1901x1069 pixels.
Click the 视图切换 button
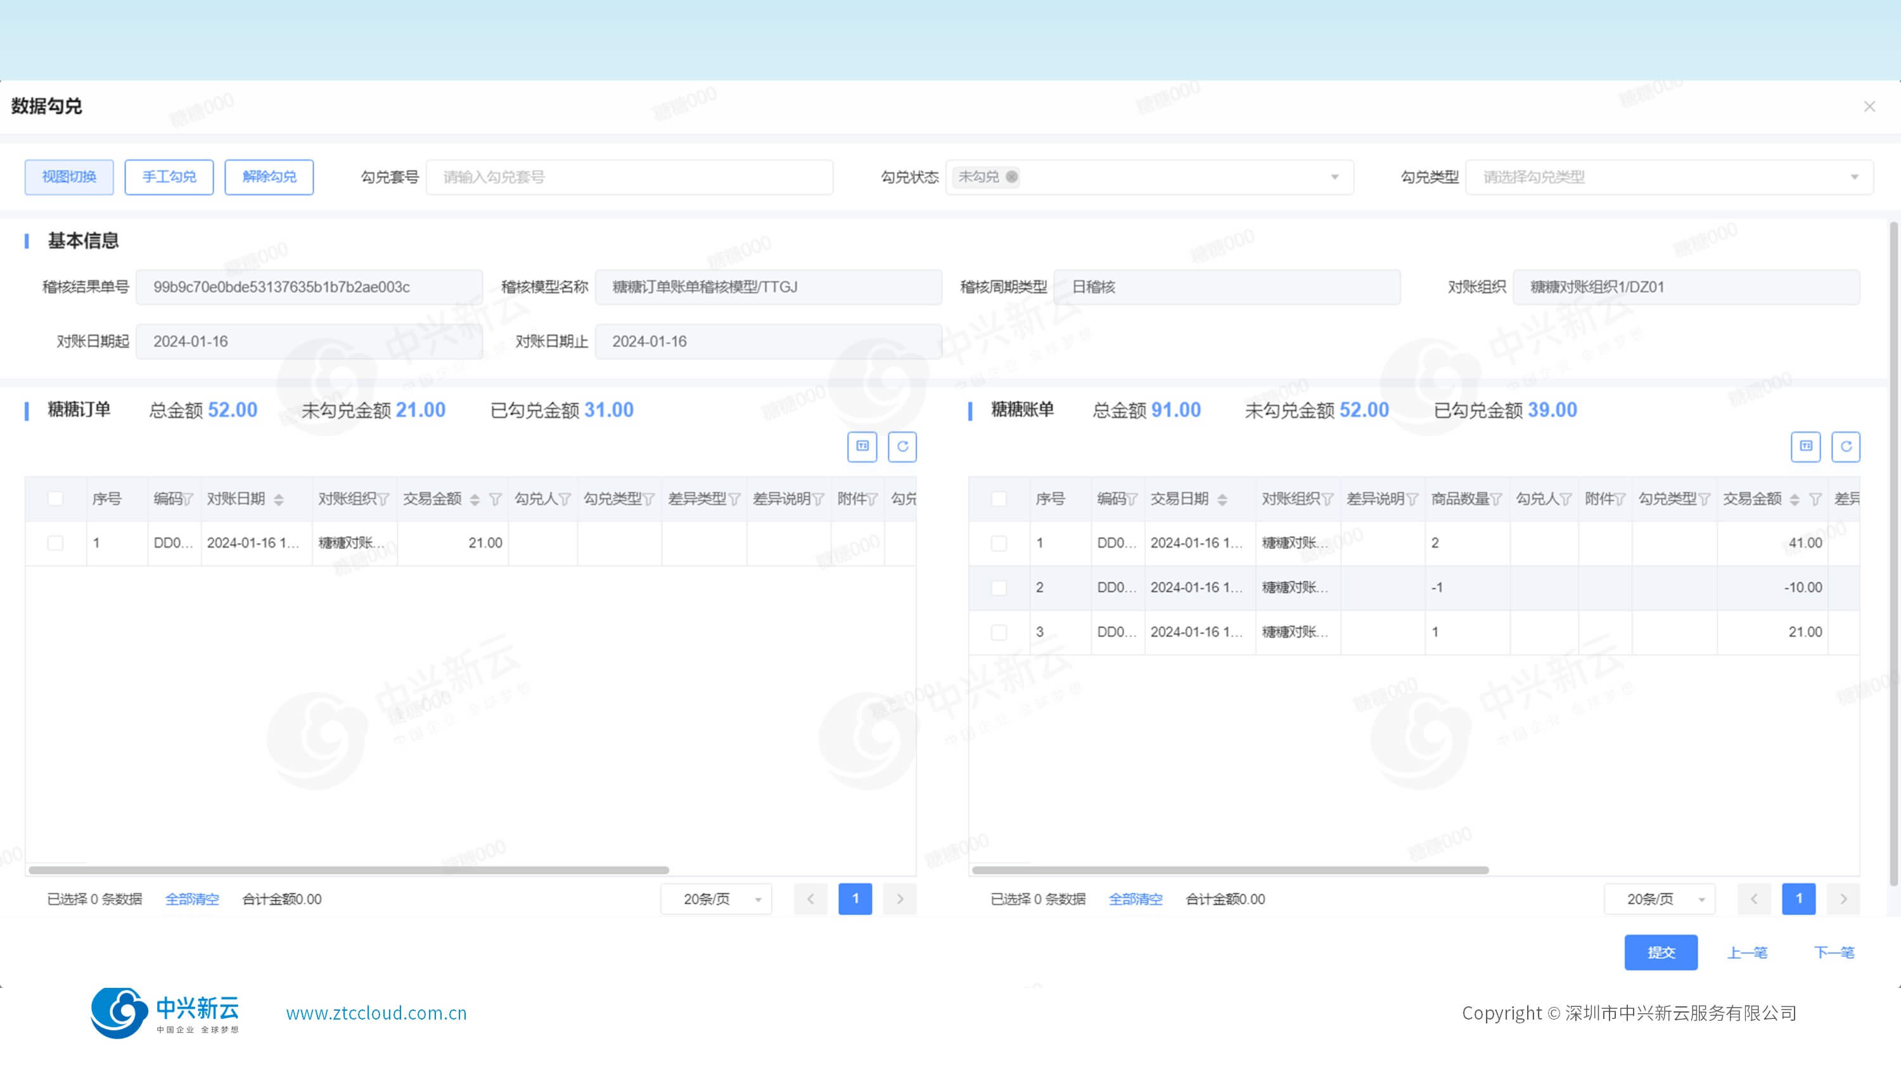point(69,177)
